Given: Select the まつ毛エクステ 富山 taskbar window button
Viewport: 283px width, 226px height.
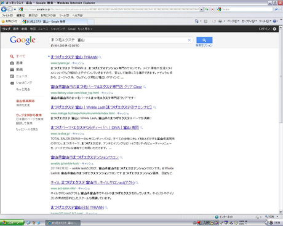Looking at the screenshot, I should (x=63, y=223).
